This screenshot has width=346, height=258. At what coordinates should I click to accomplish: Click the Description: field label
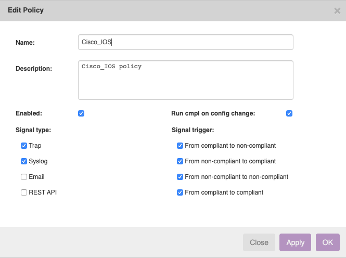point(34,69)
